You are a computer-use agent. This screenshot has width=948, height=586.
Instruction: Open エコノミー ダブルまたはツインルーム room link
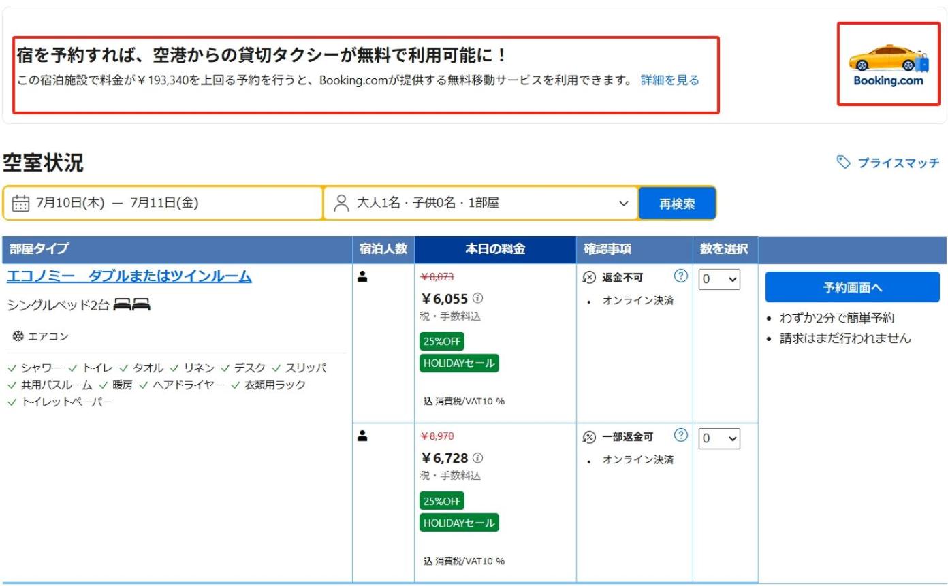pos(129,276)
